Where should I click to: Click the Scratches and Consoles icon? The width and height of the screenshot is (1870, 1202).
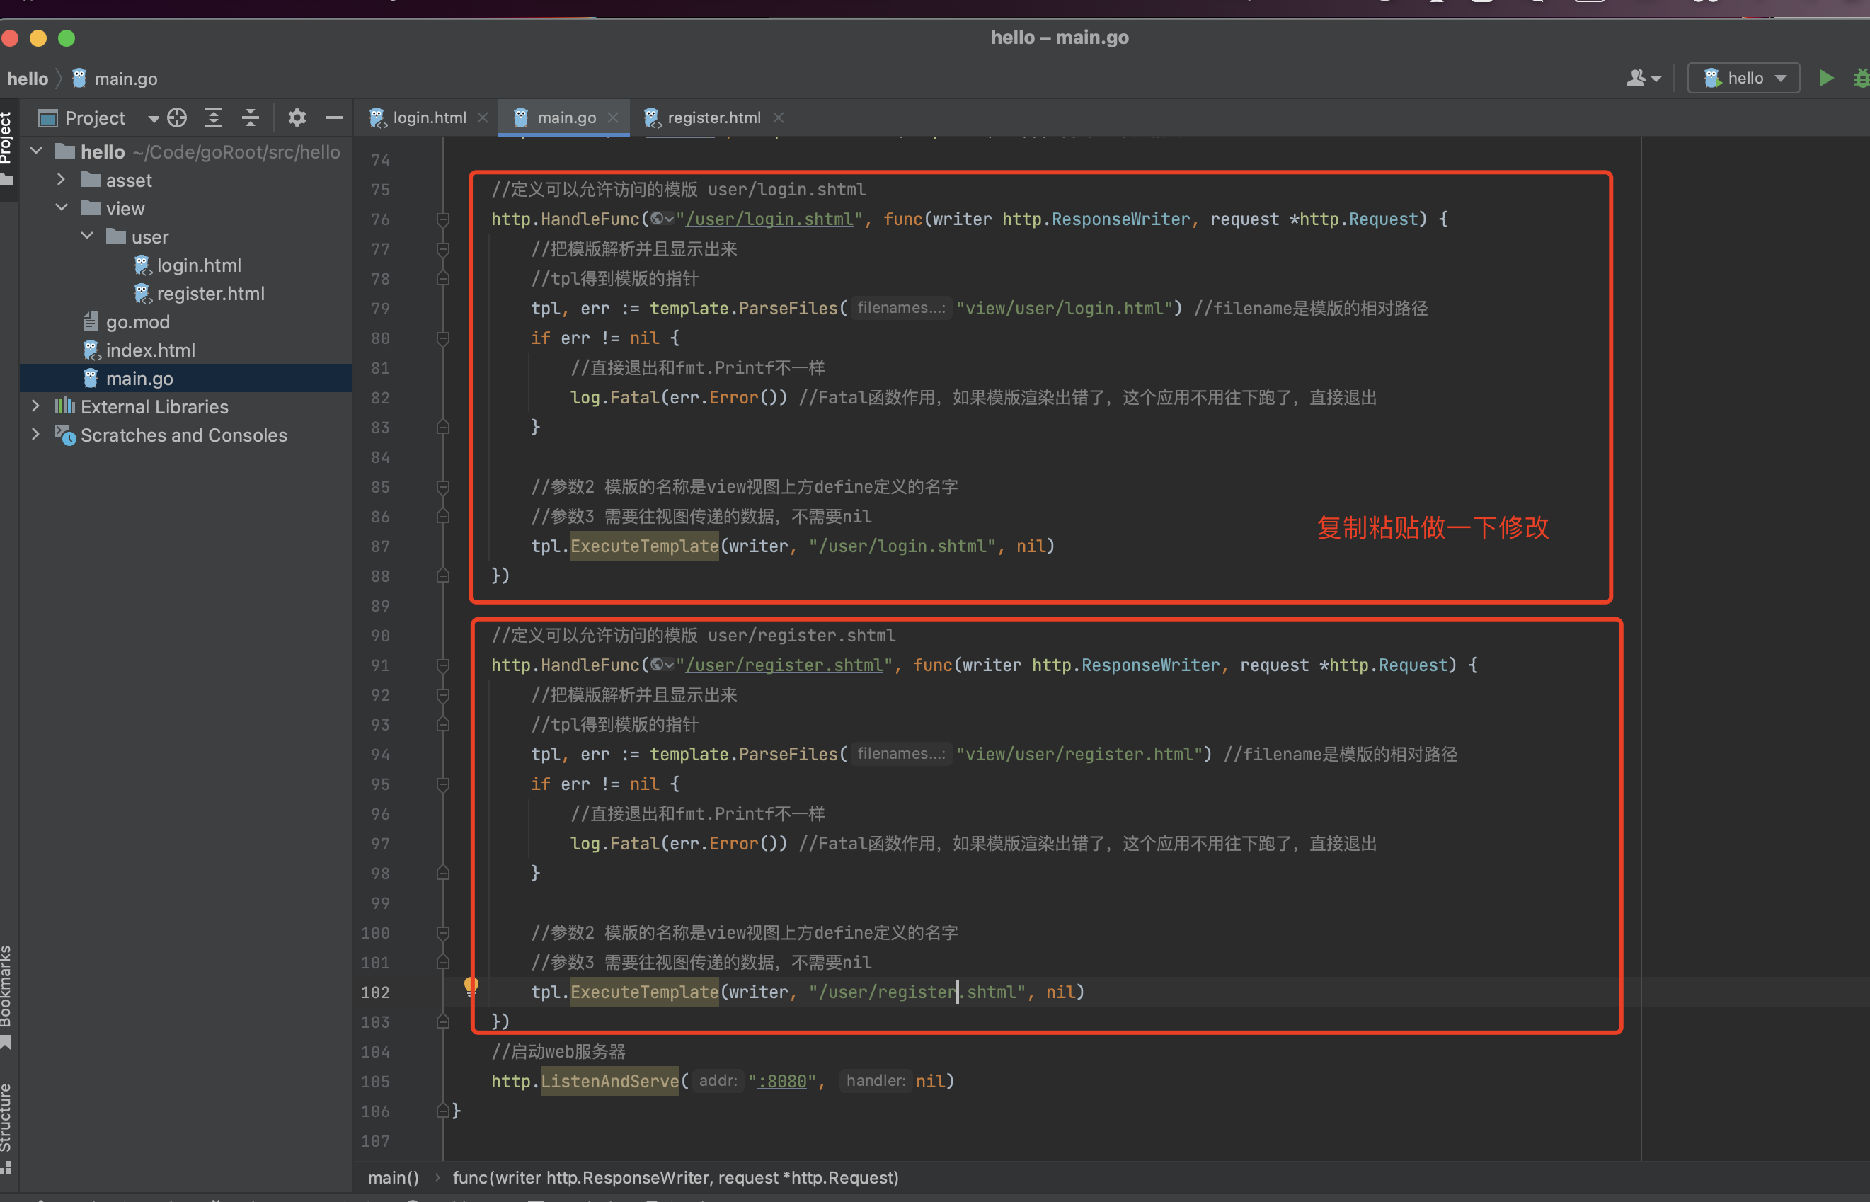tap(65, 435)
